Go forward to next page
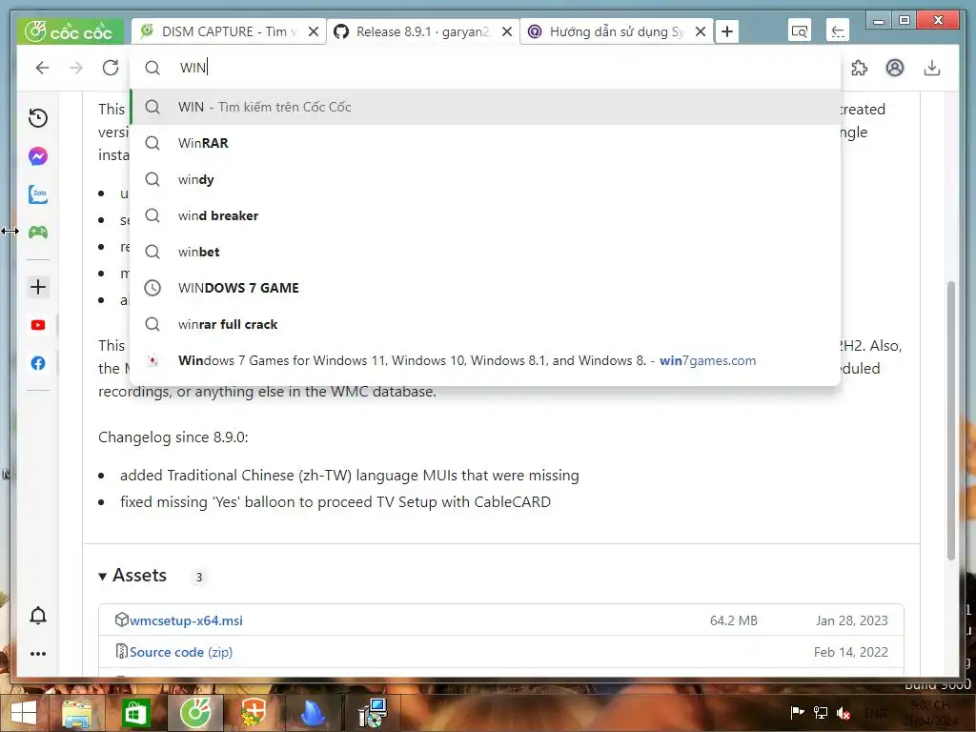Viewport: 976px width, 732px height. [x=76, y=68]
